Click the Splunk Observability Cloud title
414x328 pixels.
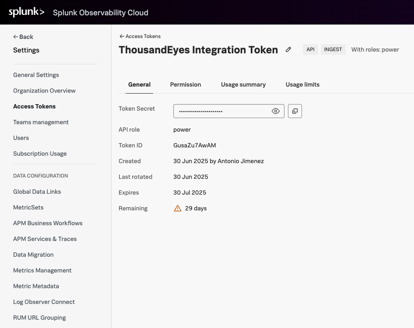tap(101, 13)
